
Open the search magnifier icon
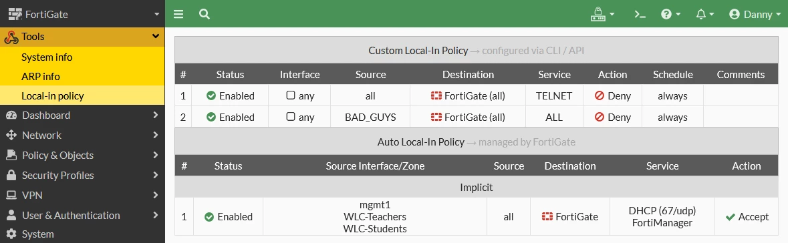(204, 14)
